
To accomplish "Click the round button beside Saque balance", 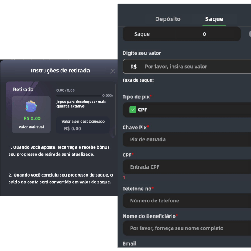I will click(250, 34).
